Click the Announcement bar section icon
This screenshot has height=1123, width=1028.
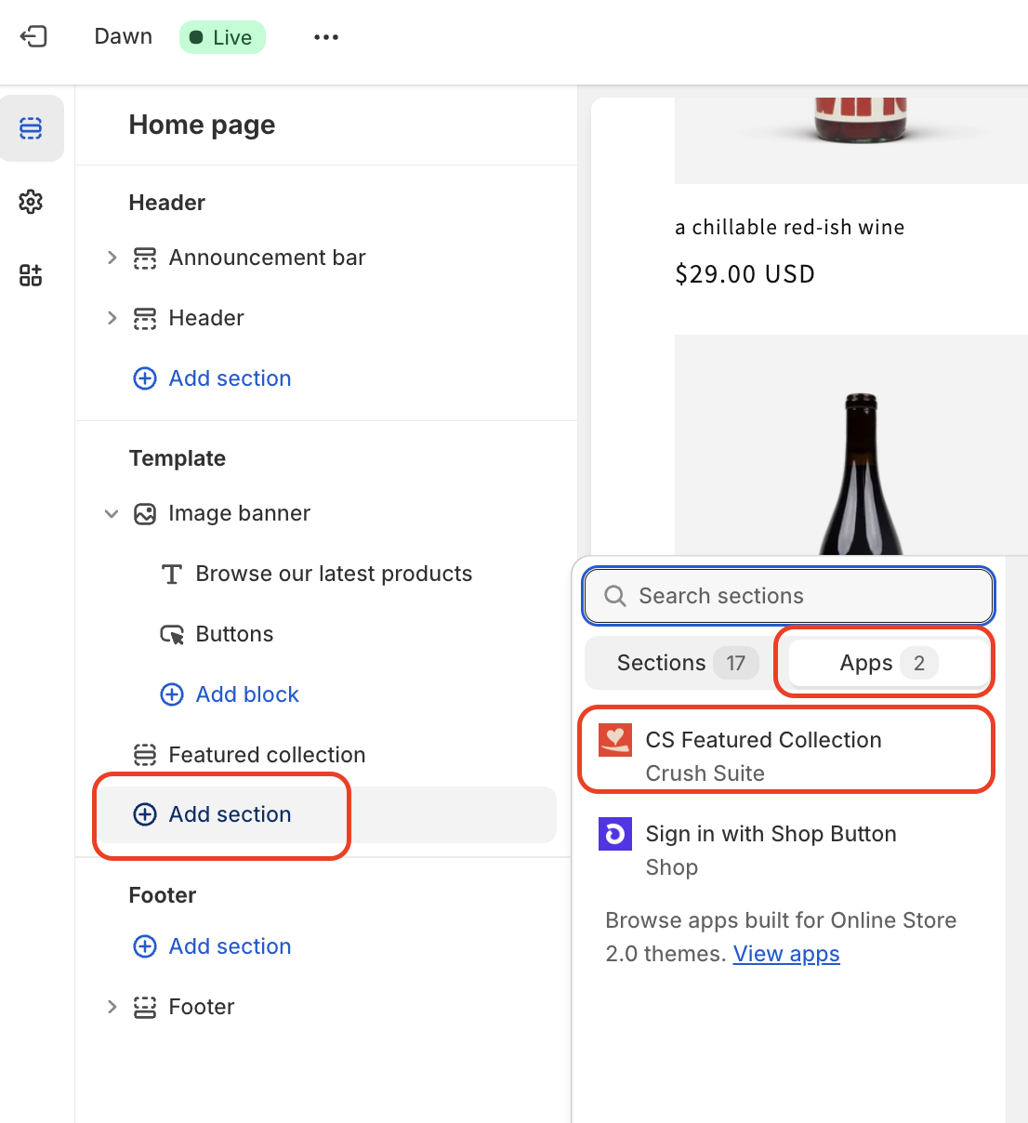click(x=145, y=258)
